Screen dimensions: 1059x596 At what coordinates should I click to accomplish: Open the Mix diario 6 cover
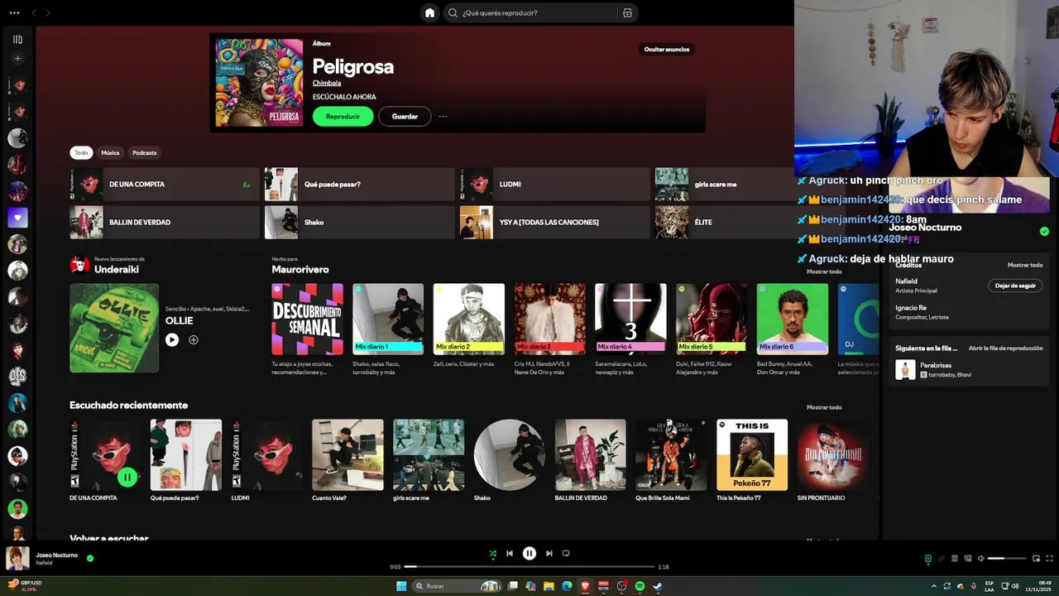click(793, 320)
